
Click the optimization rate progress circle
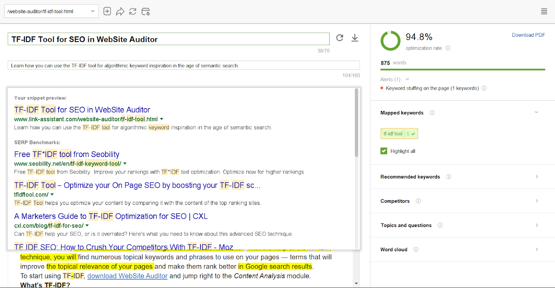(x=391, y=41)
